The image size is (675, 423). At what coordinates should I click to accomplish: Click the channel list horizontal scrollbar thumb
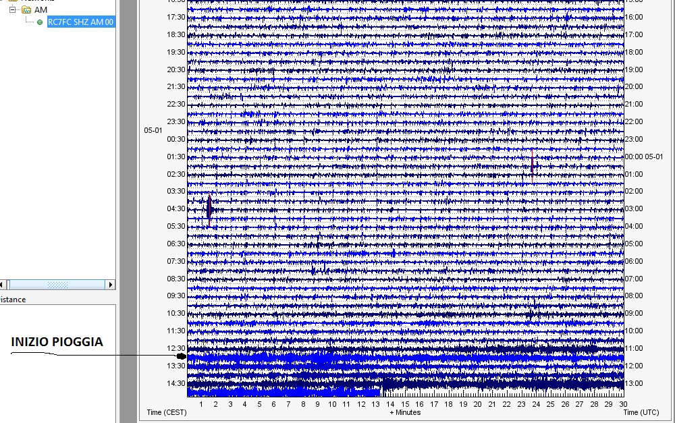tap(57, 285)
